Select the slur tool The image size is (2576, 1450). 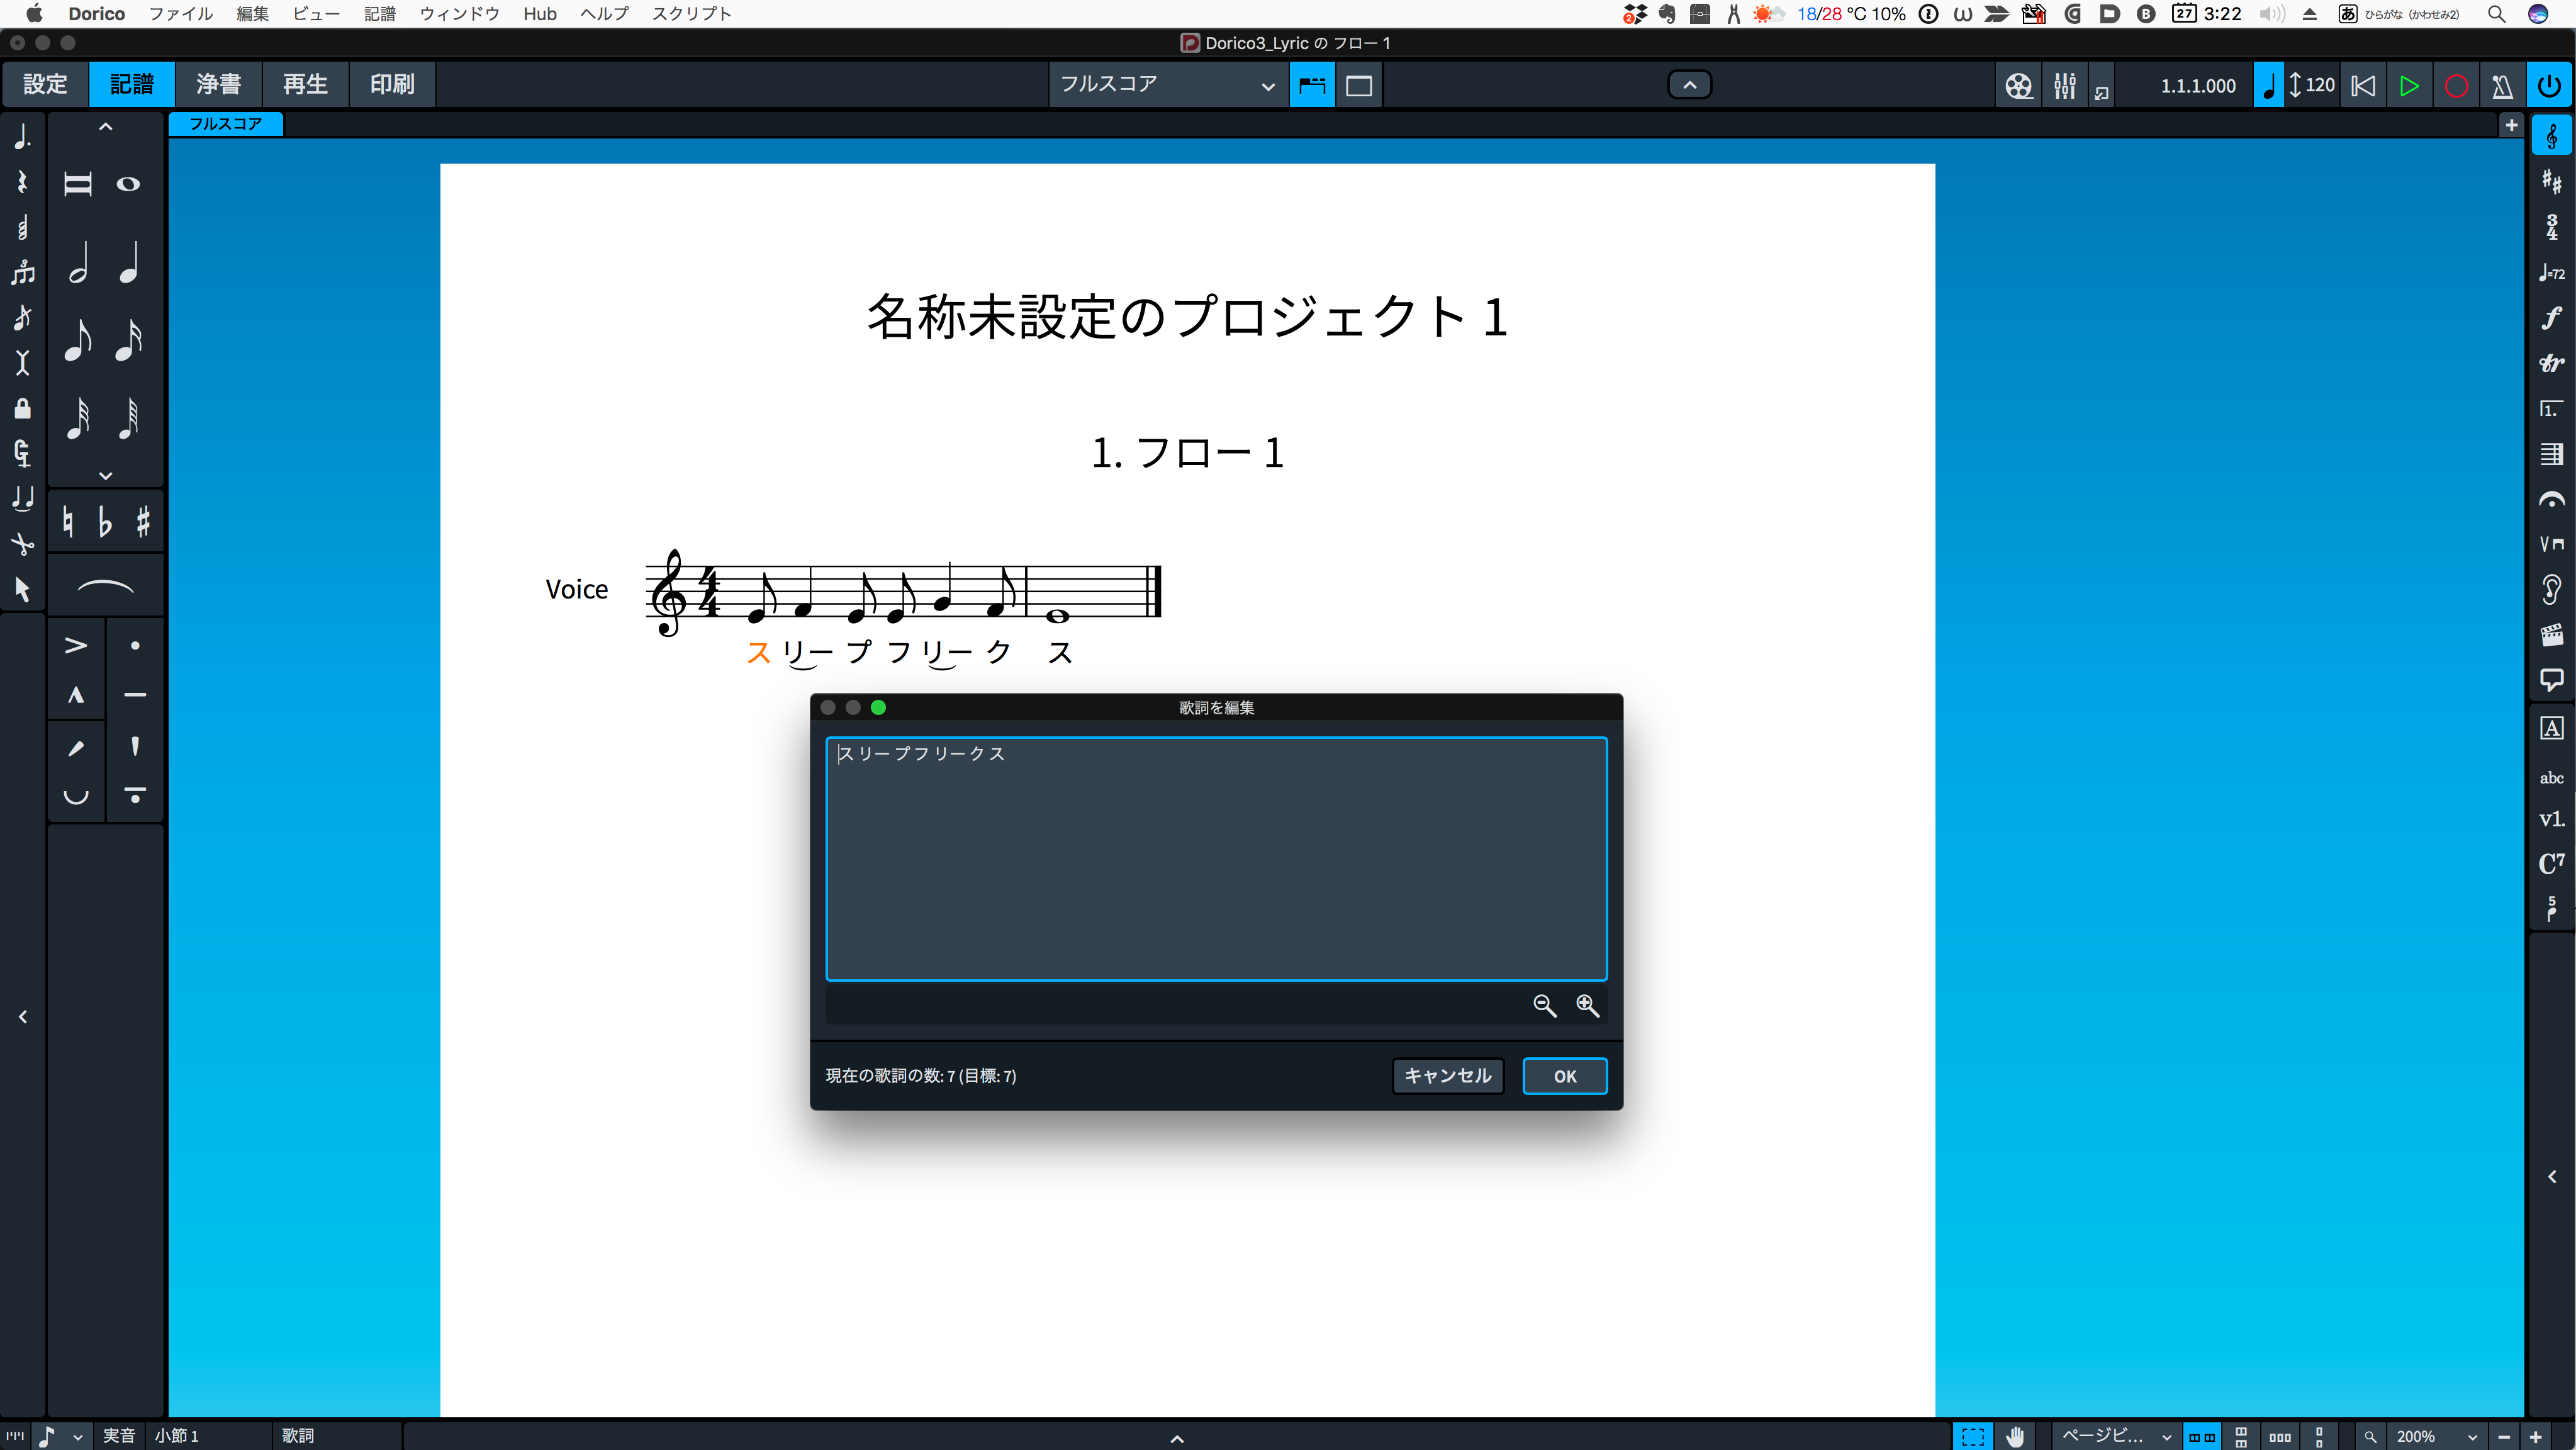[105, 587]
